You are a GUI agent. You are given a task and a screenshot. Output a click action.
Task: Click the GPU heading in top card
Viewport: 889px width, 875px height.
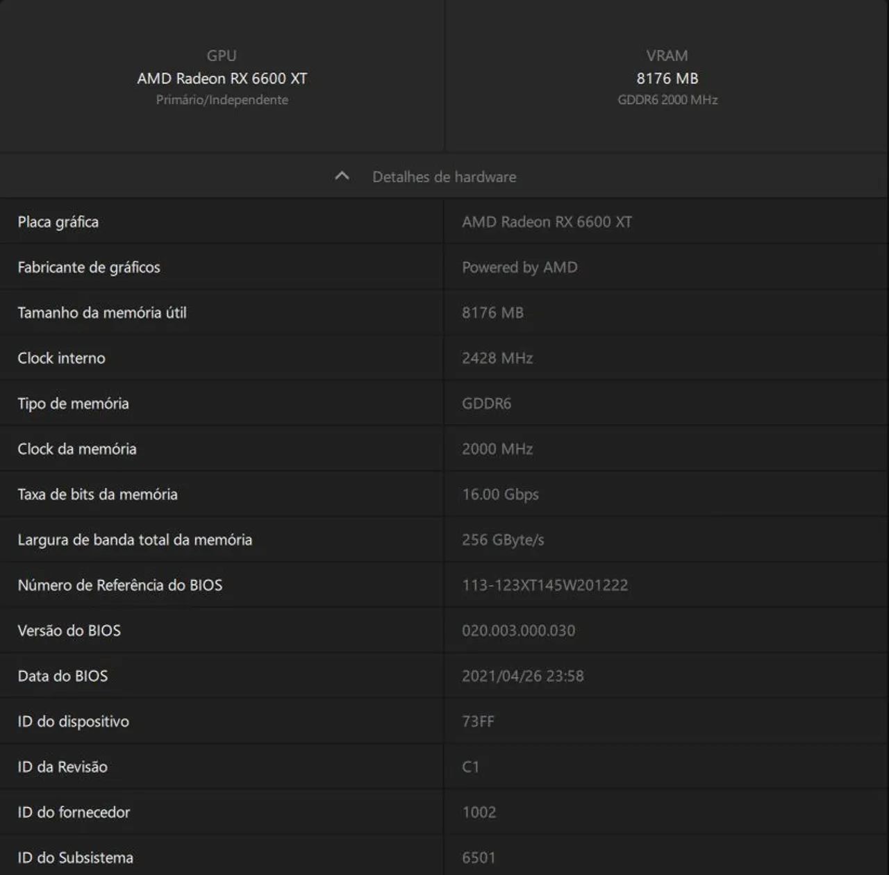pos(222,56)
